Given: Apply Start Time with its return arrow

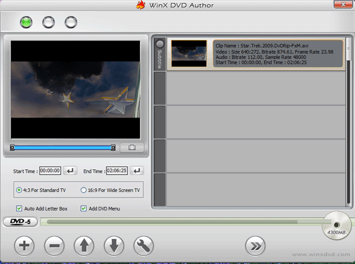Looking at the screenshot, I should coord(70,170).
